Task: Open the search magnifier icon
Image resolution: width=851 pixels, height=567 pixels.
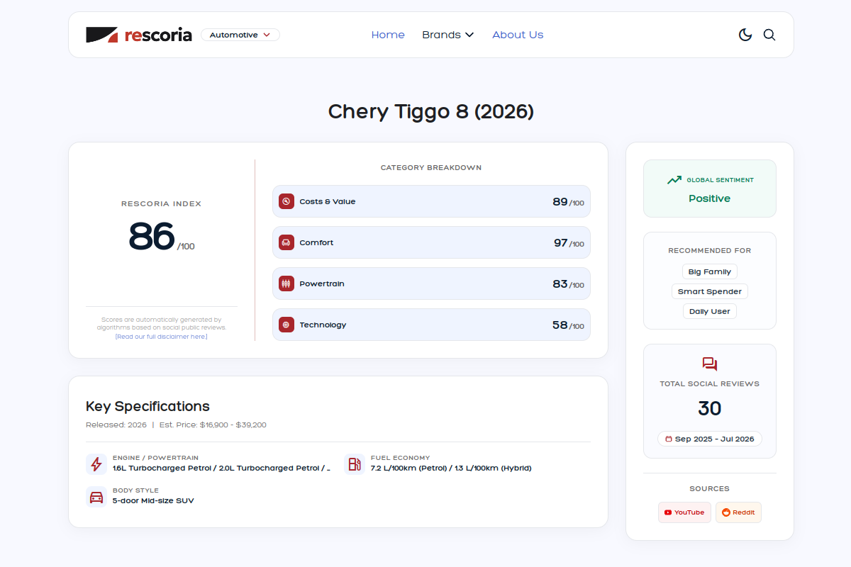Action: point(769,35)
